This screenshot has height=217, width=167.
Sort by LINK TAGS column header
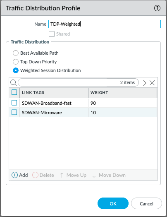pos(54,93)
